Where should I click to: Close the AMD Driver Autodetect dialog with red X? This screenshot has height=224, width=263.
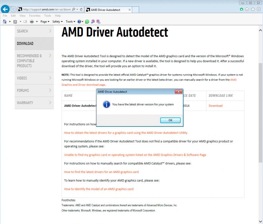coord(179,92)
